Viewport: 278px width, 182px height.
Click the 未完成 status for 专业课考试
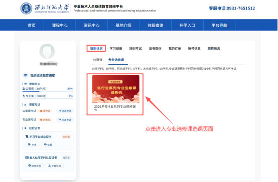pos(45,120)
